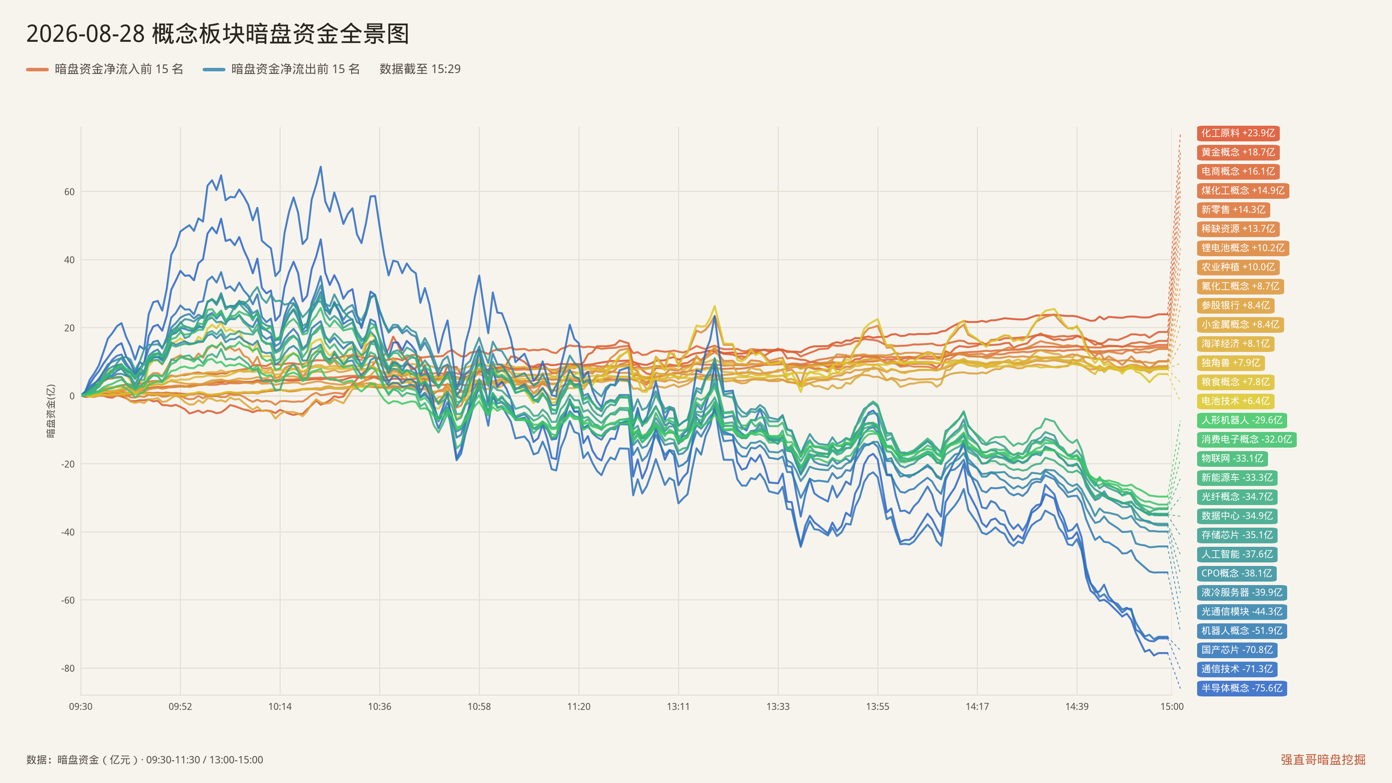Select the 煤化工概念 +14.9亿 tag
The height and width of the screenshot is (783, 1392).
(1243, 190)
